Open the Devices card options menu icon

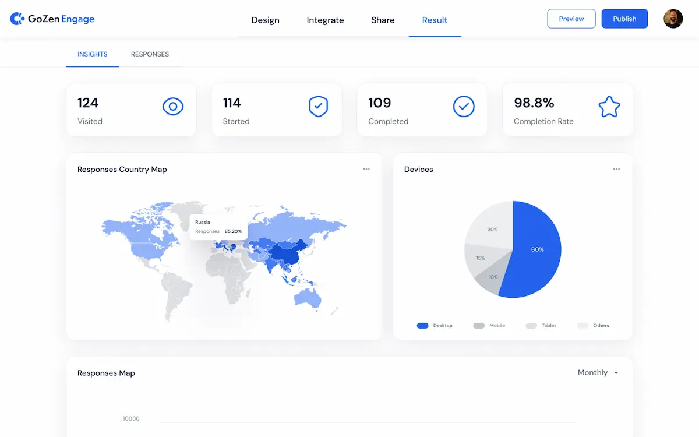616,169
